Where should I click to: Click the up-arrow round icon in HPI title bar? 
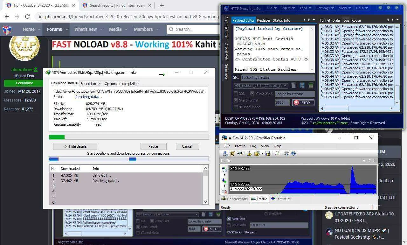(x=389, y=8)
